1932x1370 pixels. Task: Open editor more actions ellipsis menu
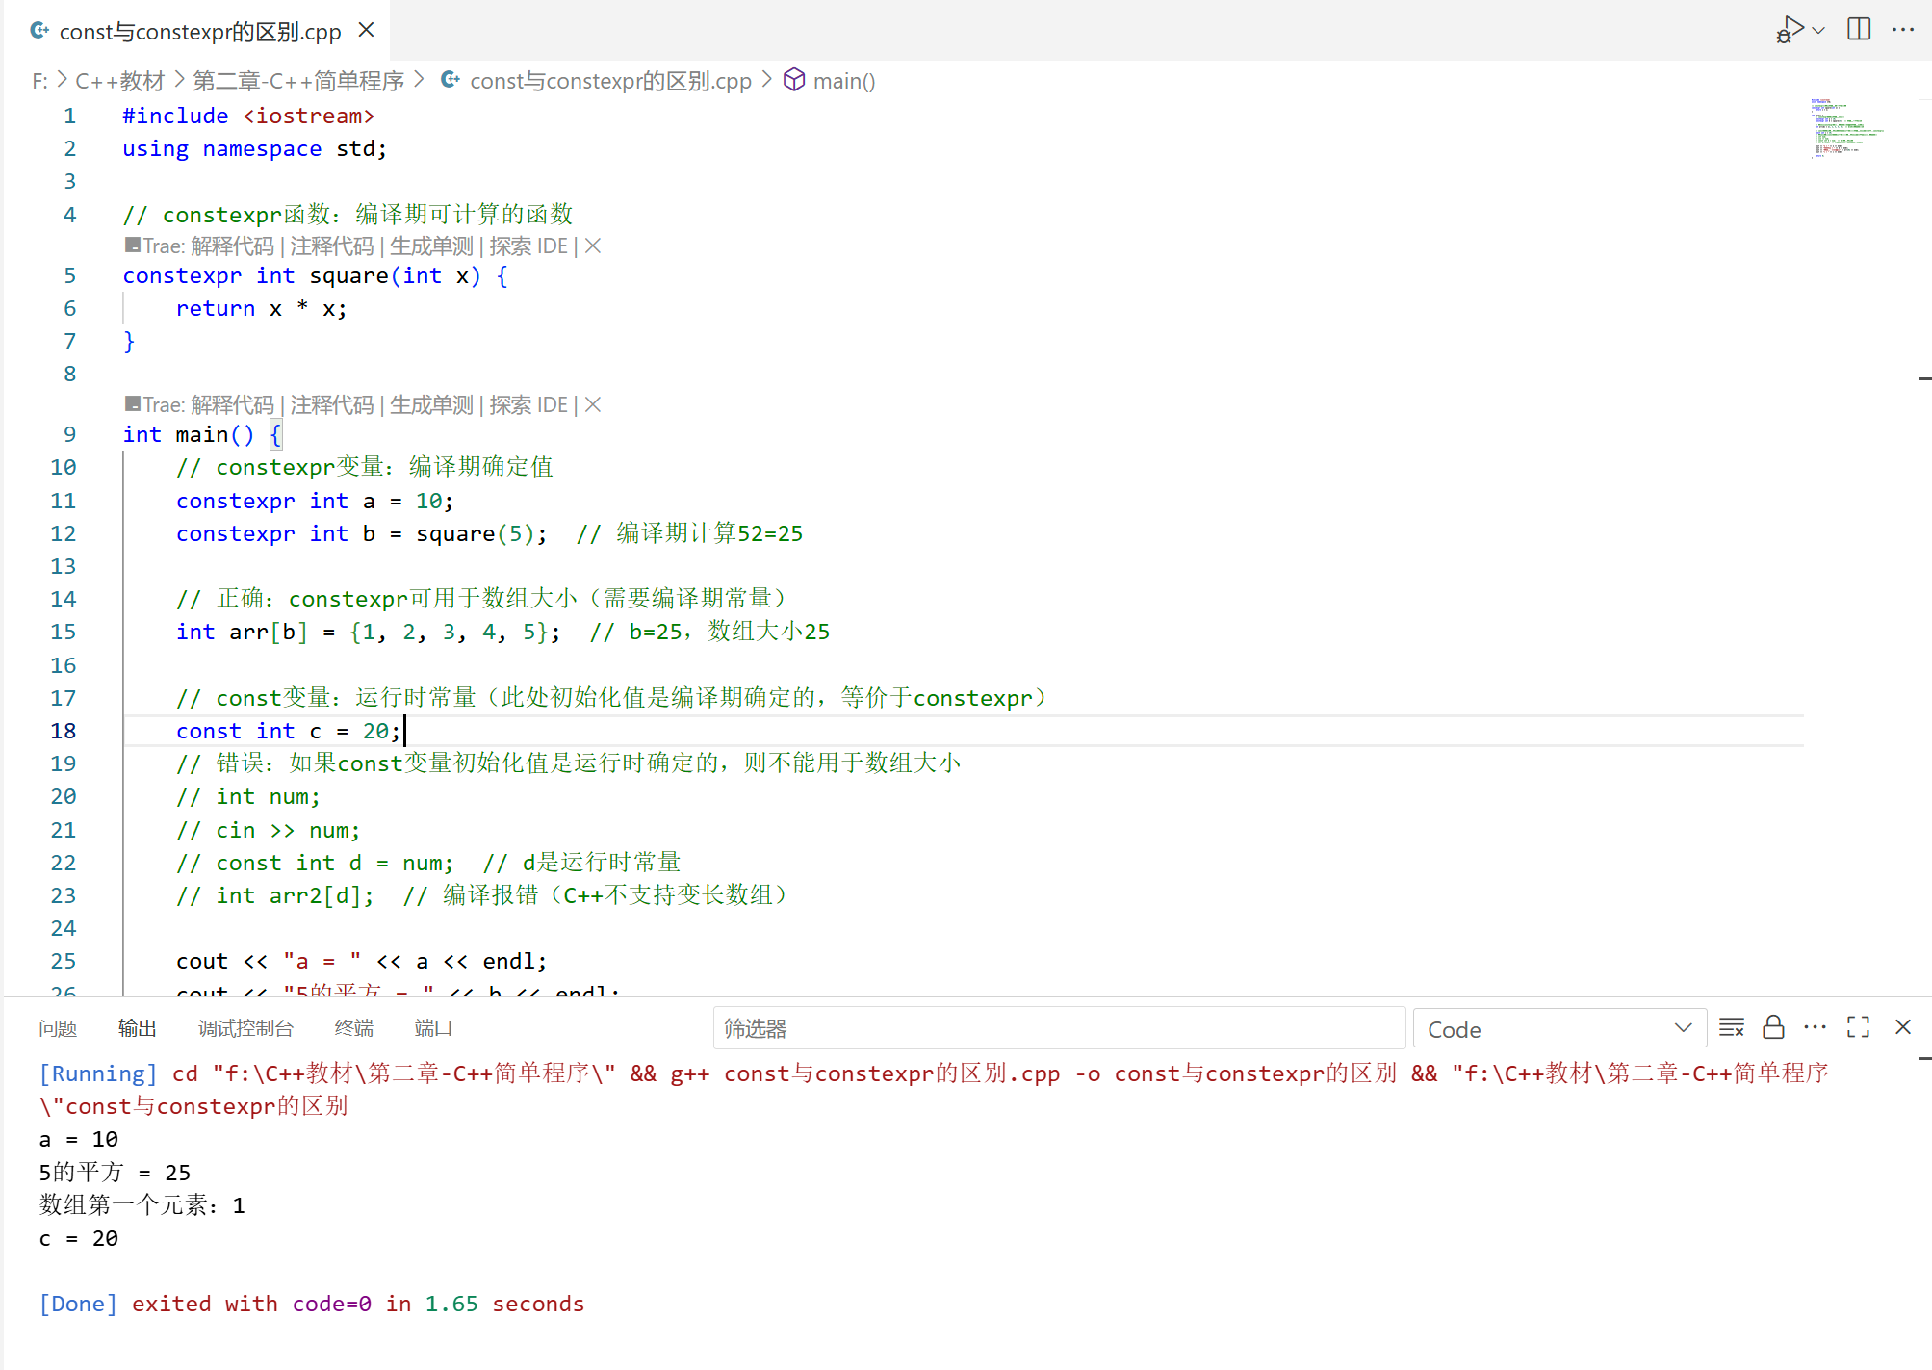click(x=1903, y=29)
